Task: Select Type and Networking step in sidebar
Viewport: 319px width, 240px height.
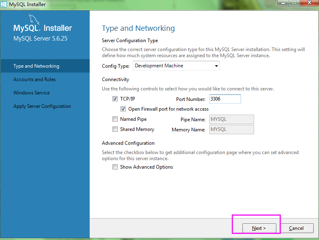Action: click(45, 66)
